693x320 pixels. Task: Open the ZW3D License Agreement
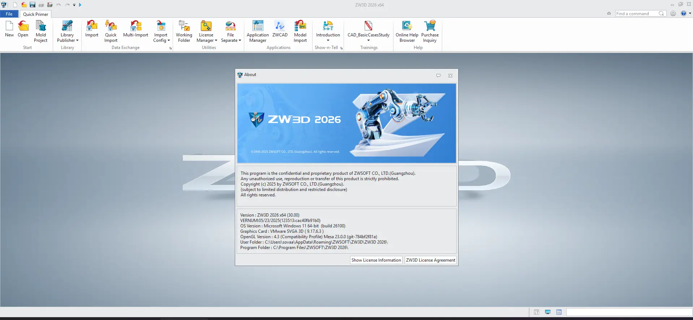click(x=431, y=260)
